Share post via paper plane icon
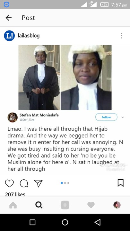 [38, 184]
